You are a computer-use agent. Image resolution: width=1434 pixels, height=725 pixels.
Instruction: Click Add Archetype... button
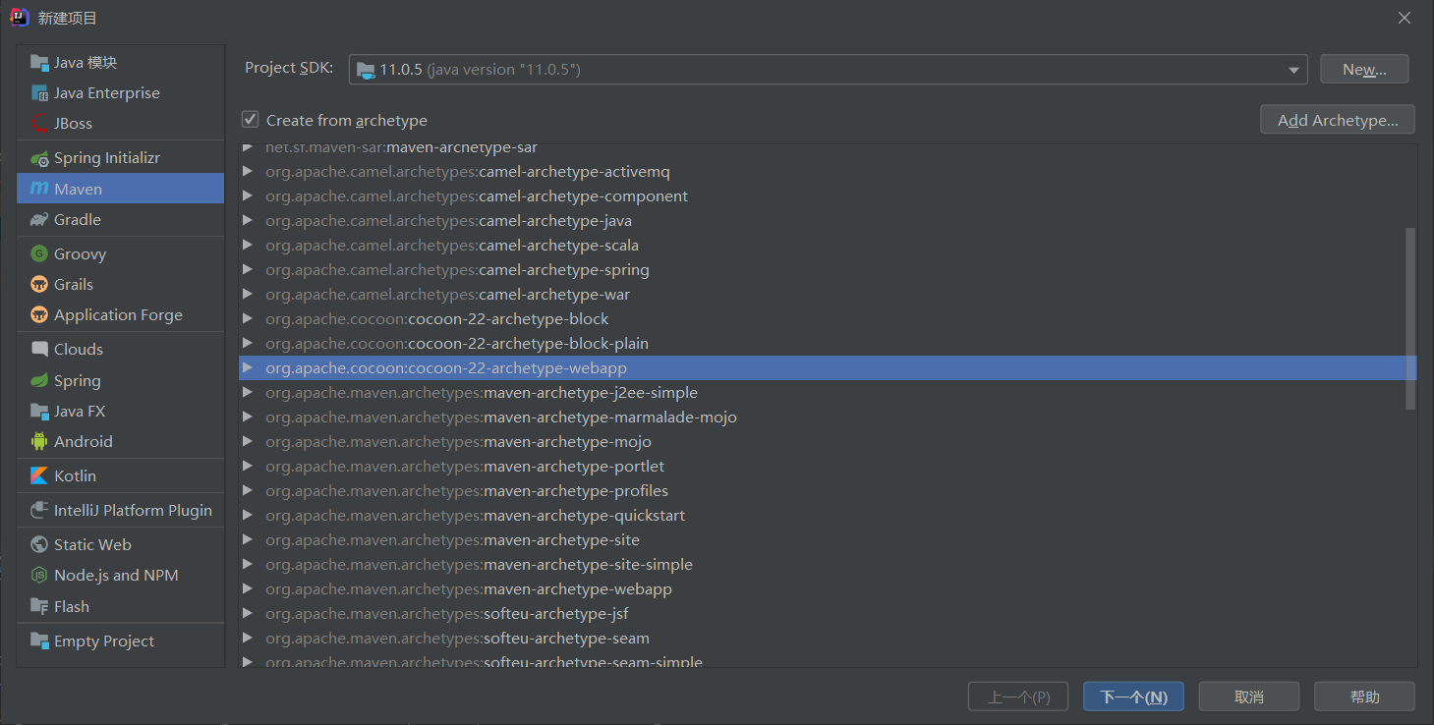coord(1338,120)
